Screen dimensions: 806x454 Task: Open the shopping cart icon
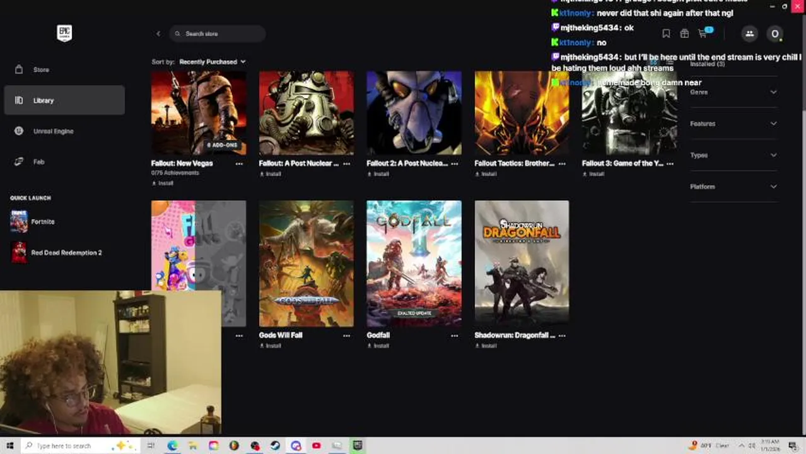703,33
